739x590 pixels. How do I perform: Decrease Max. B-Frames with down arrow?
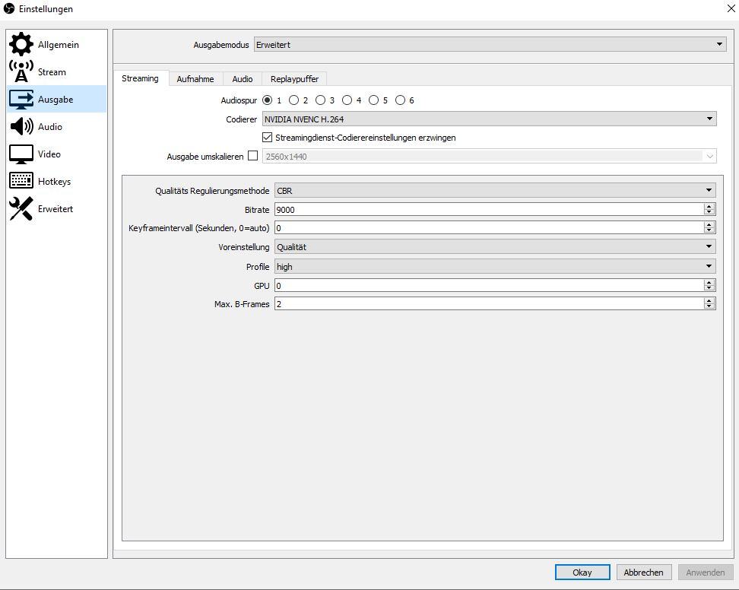click(x=709, y=306)
